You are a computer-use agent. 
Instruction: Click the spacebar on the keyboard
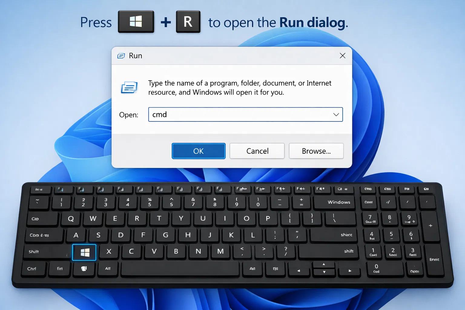(180, 269)
